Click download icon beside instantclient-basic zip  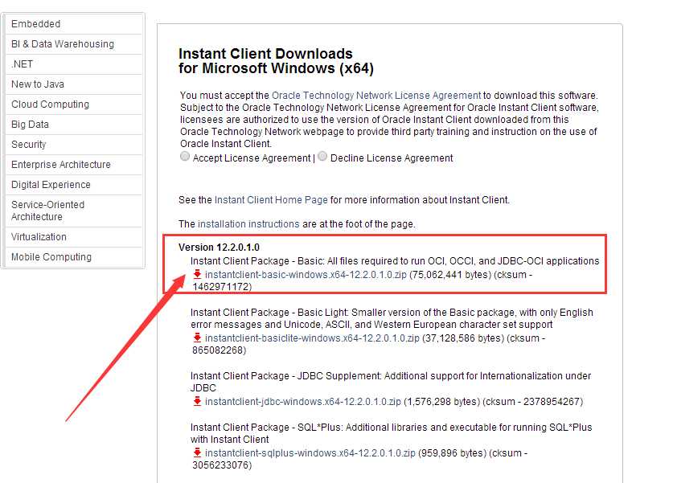pyautogui.click(x=198, y=274)
